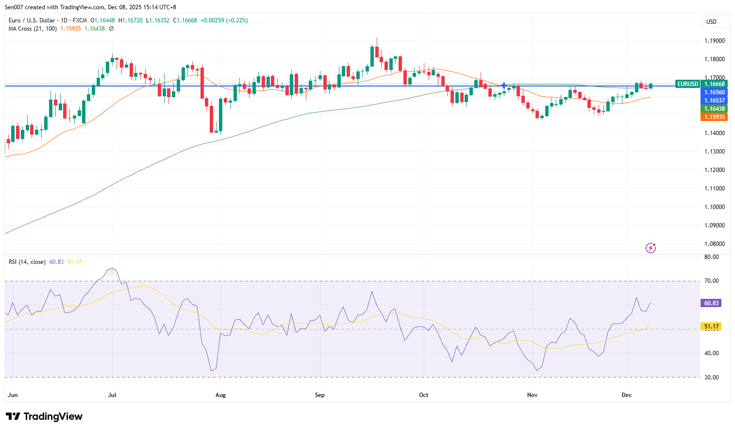Click the TradingView logo at bottom left

[43, 416]
